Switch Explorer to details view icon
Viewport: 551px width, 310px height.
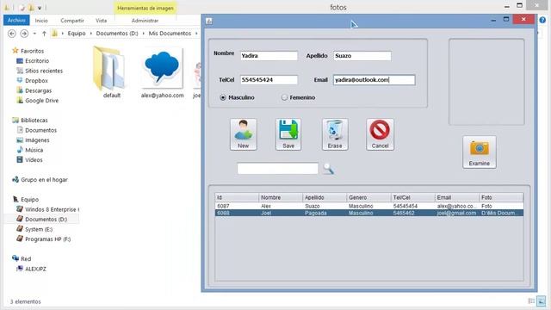[531, 301]
